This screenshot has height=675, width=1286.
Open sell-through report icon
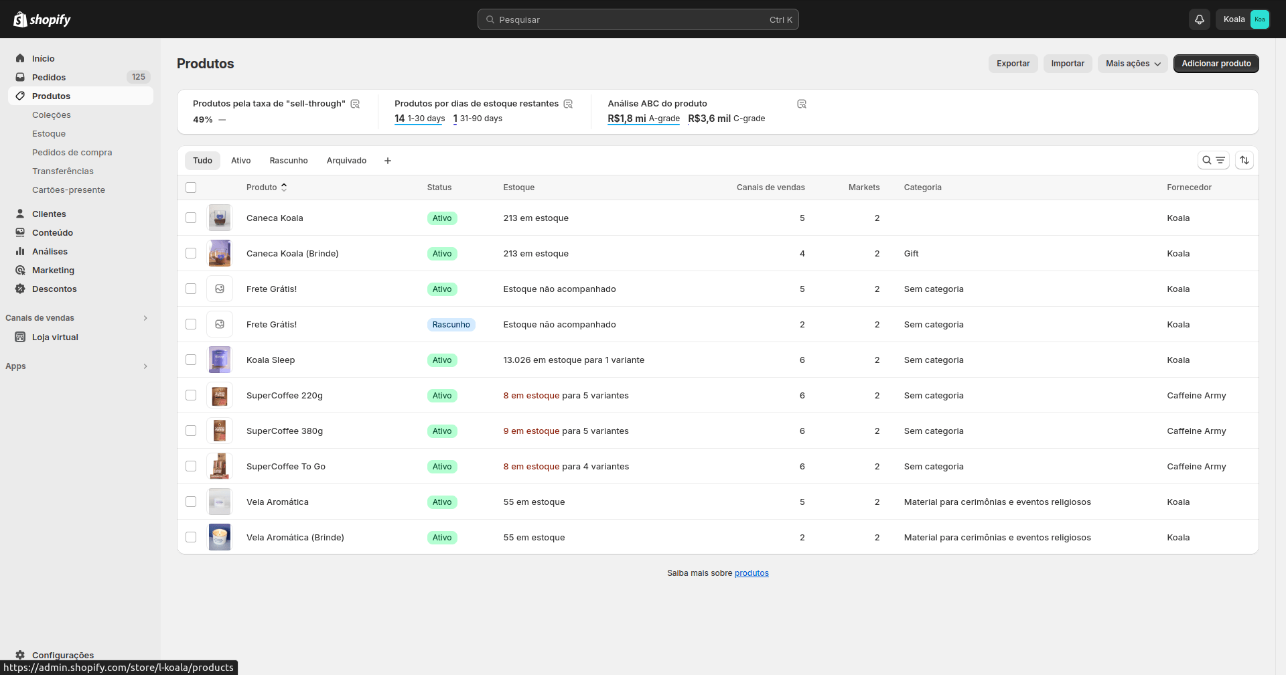pos(356,104)
